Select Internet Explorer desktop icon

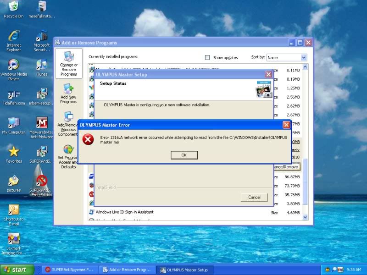click(14, 41)
